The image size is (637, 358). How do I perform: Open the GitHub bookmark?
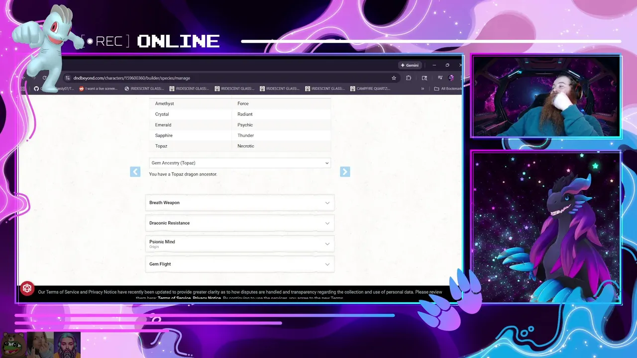coord(54,89)
